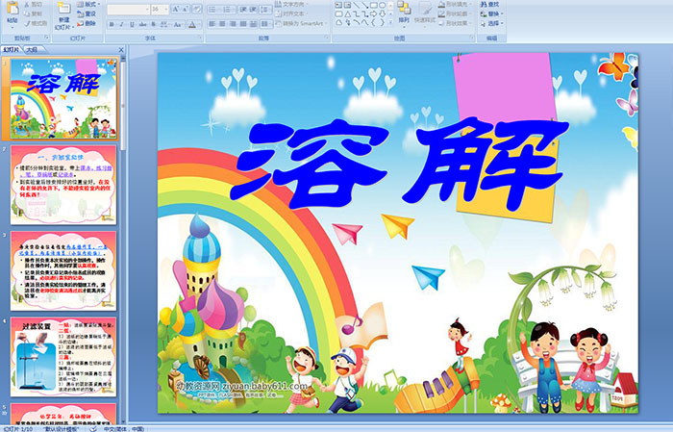
Task: Click Find (查找) binoculars button
Action: pyautogui.click(x=489, y=4)
